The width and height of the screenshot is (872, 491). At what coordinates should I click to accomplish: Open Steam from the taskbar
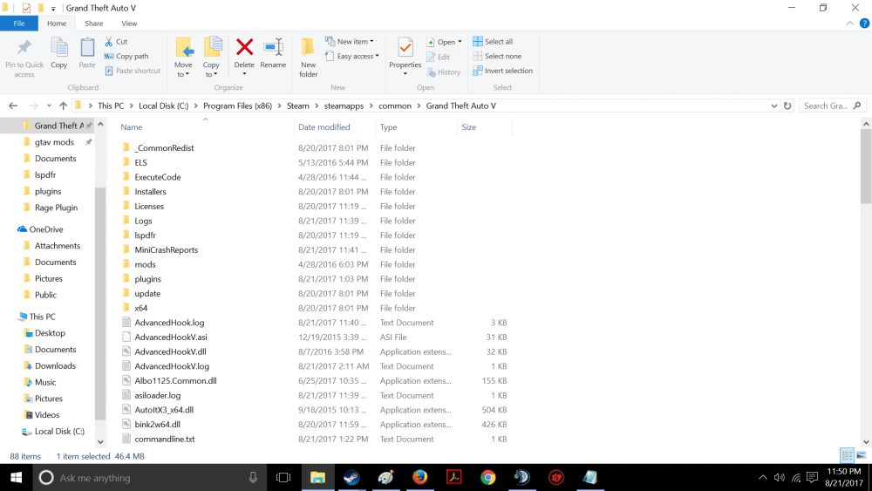(x=351, y=477)
